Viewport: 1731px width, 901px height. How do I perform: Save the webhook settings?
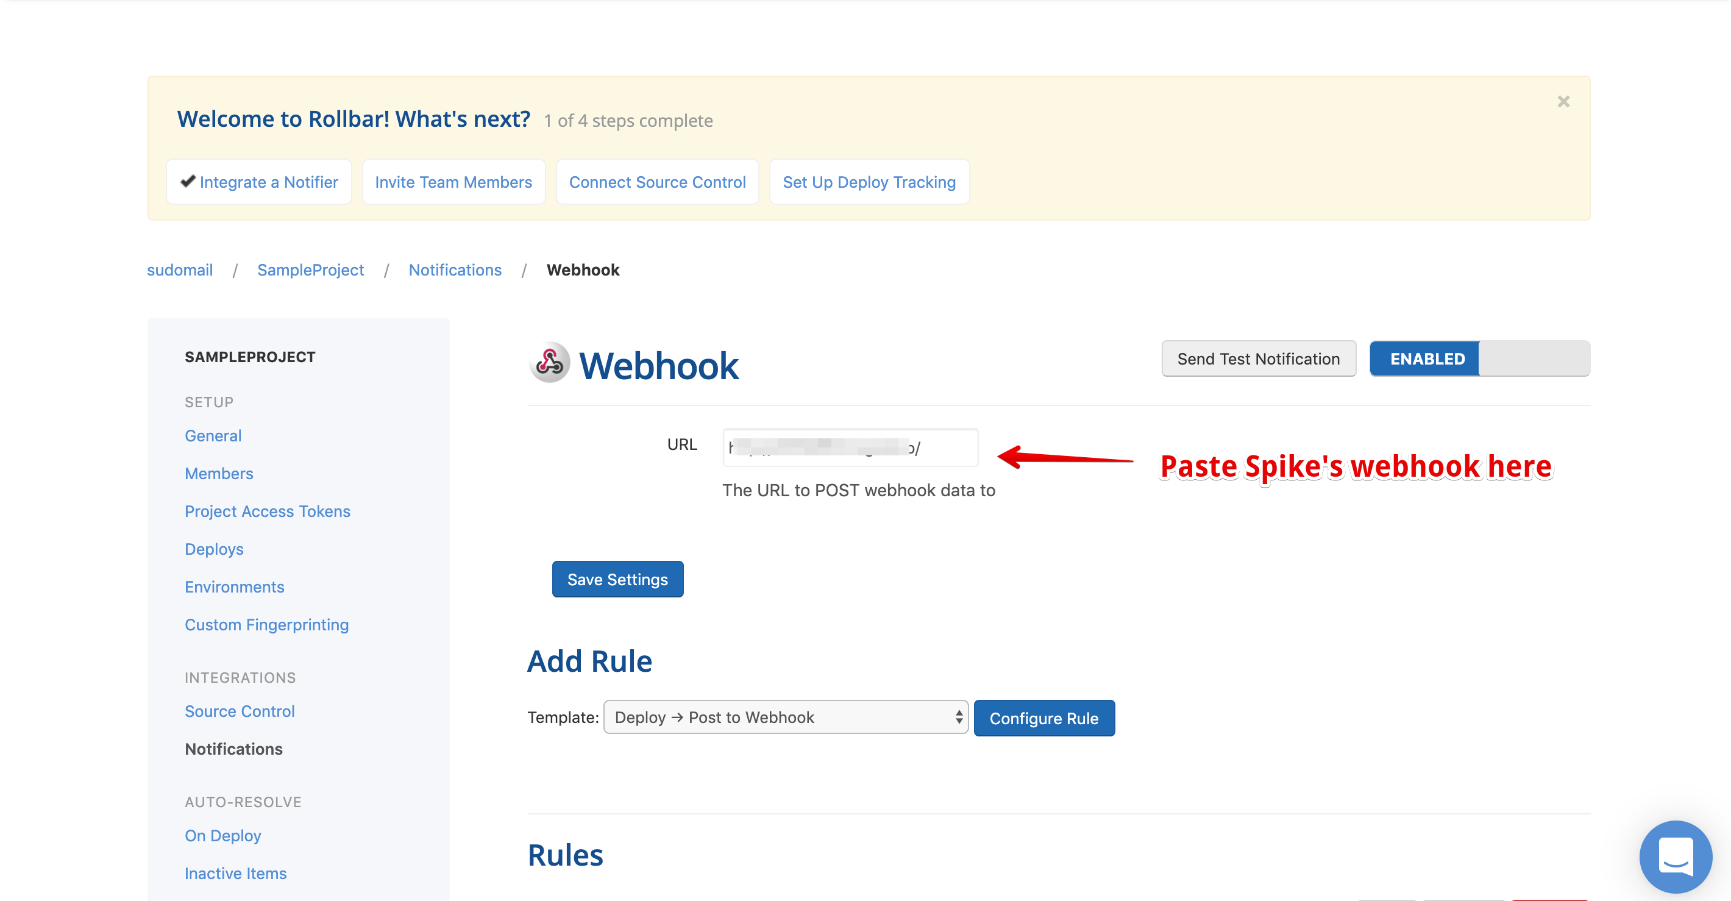click(x=617, y=579)
